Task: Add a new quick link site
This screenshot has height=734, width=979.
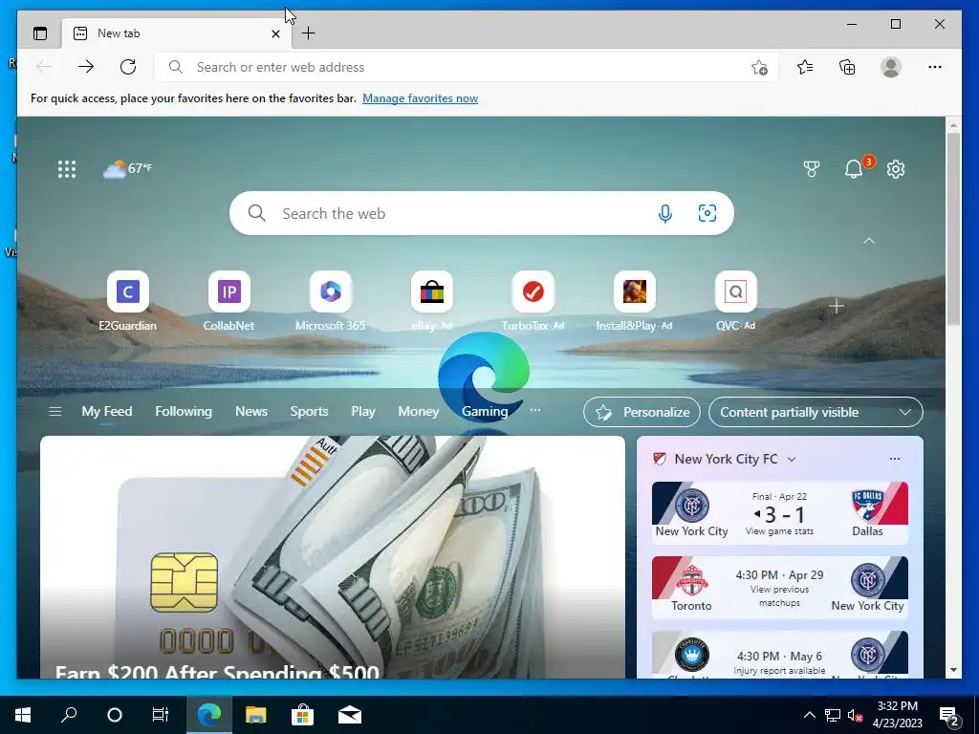Action: point(836,306)
